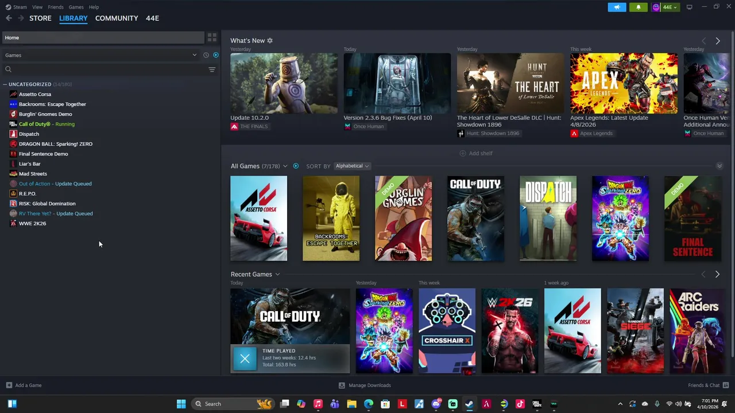Screen dimensions: 735x413
Task: Toggle ready-to-play filter in sidebar
Action: (216, 55)
